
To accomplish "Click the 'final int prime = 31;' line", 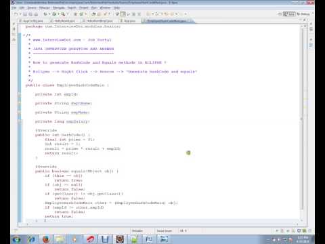I will (x=70, y=140).
